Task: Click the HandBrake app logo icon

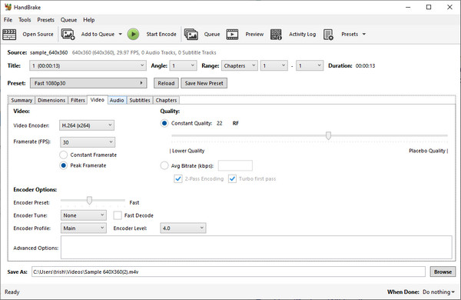Action: tap(8, 7)
